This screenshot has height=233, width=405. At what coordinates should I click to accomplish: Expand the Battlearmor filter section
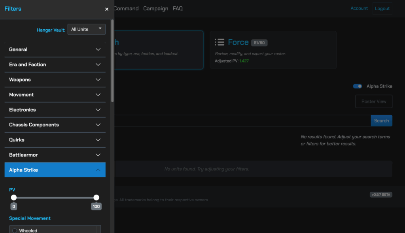tap(55, 155)
